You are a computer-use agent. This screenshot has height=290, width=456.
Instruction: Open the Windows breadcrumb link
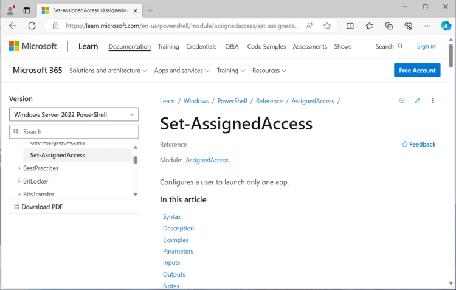click(196, 101)
